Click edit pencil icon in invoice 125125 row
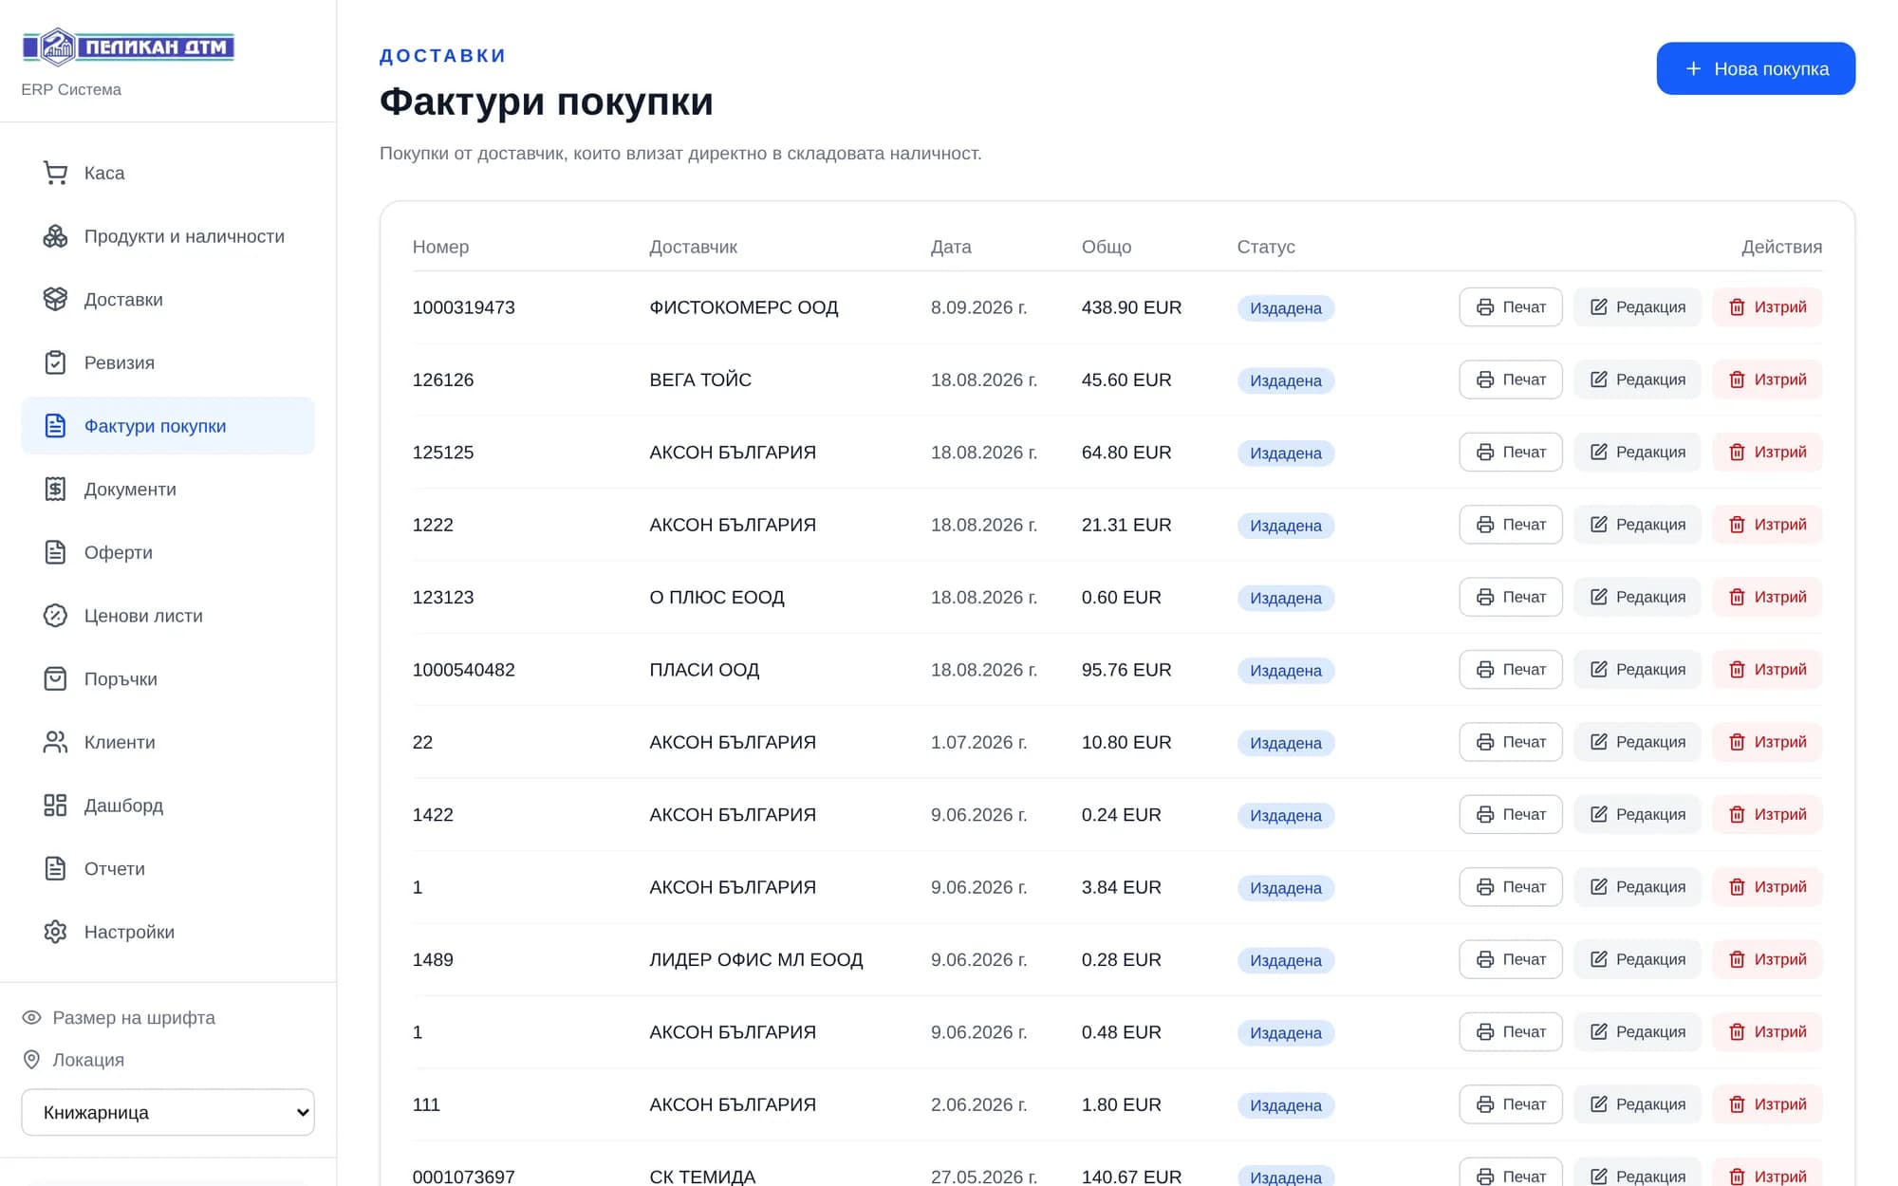1898x1186 pixels. (x=1599, y=452)
